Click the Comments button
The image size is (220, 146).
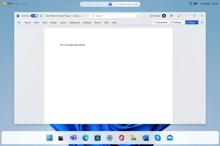[x=160, y=22]
